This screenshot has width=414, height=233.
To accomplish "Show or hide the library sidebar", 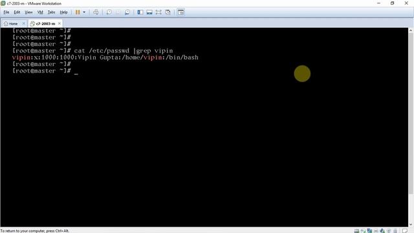I will pos(140,12).
